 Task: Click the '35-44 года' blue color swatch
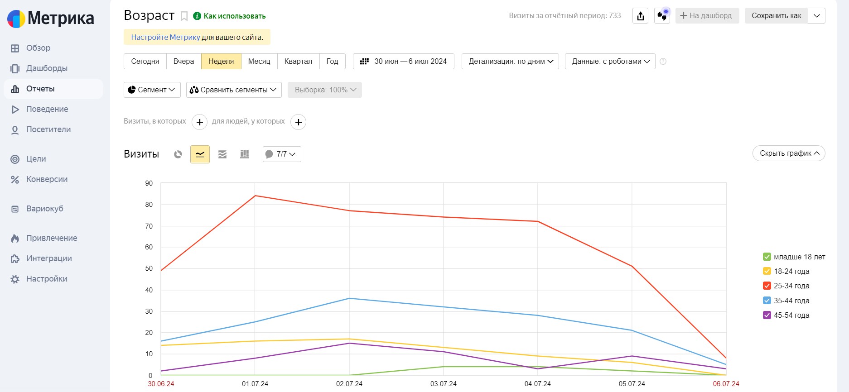pyautogui.click(x=767, y=301)
